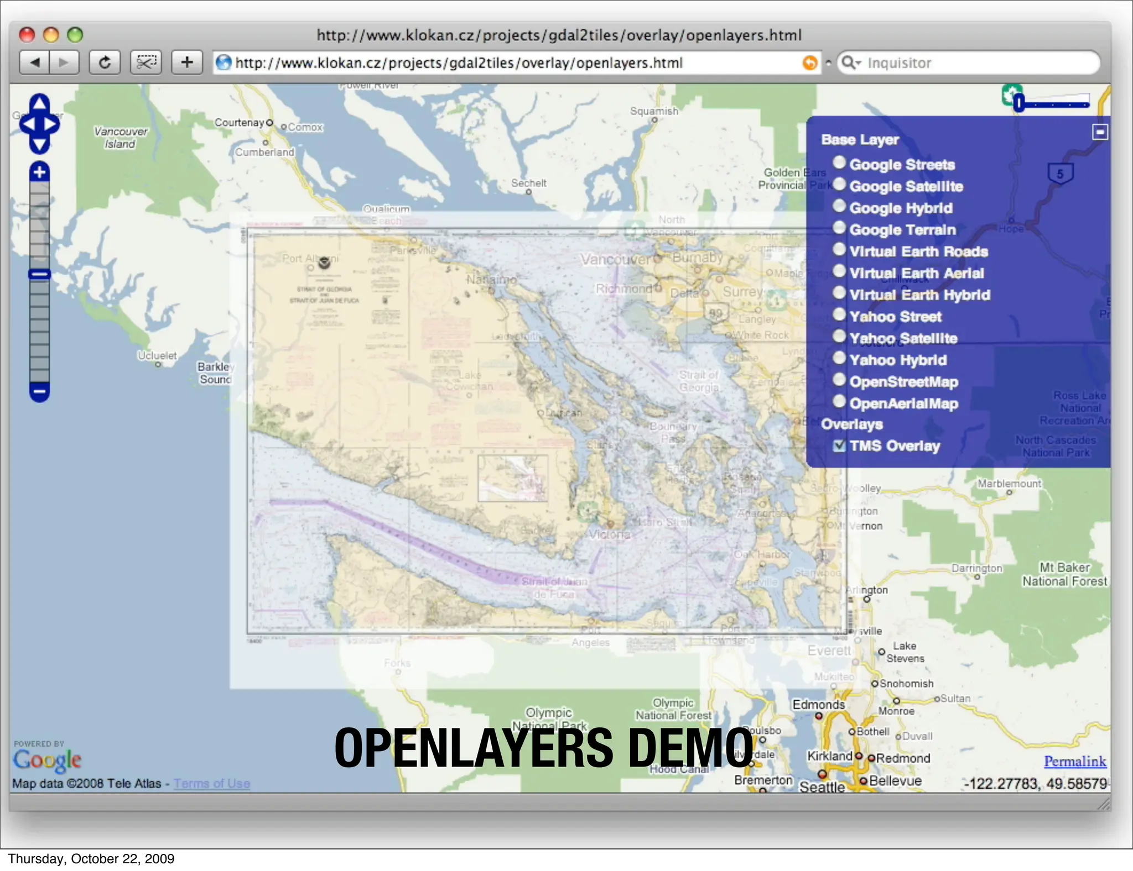
Task: Select Virtual Earth Hybrid base layer
Action: 839,292
